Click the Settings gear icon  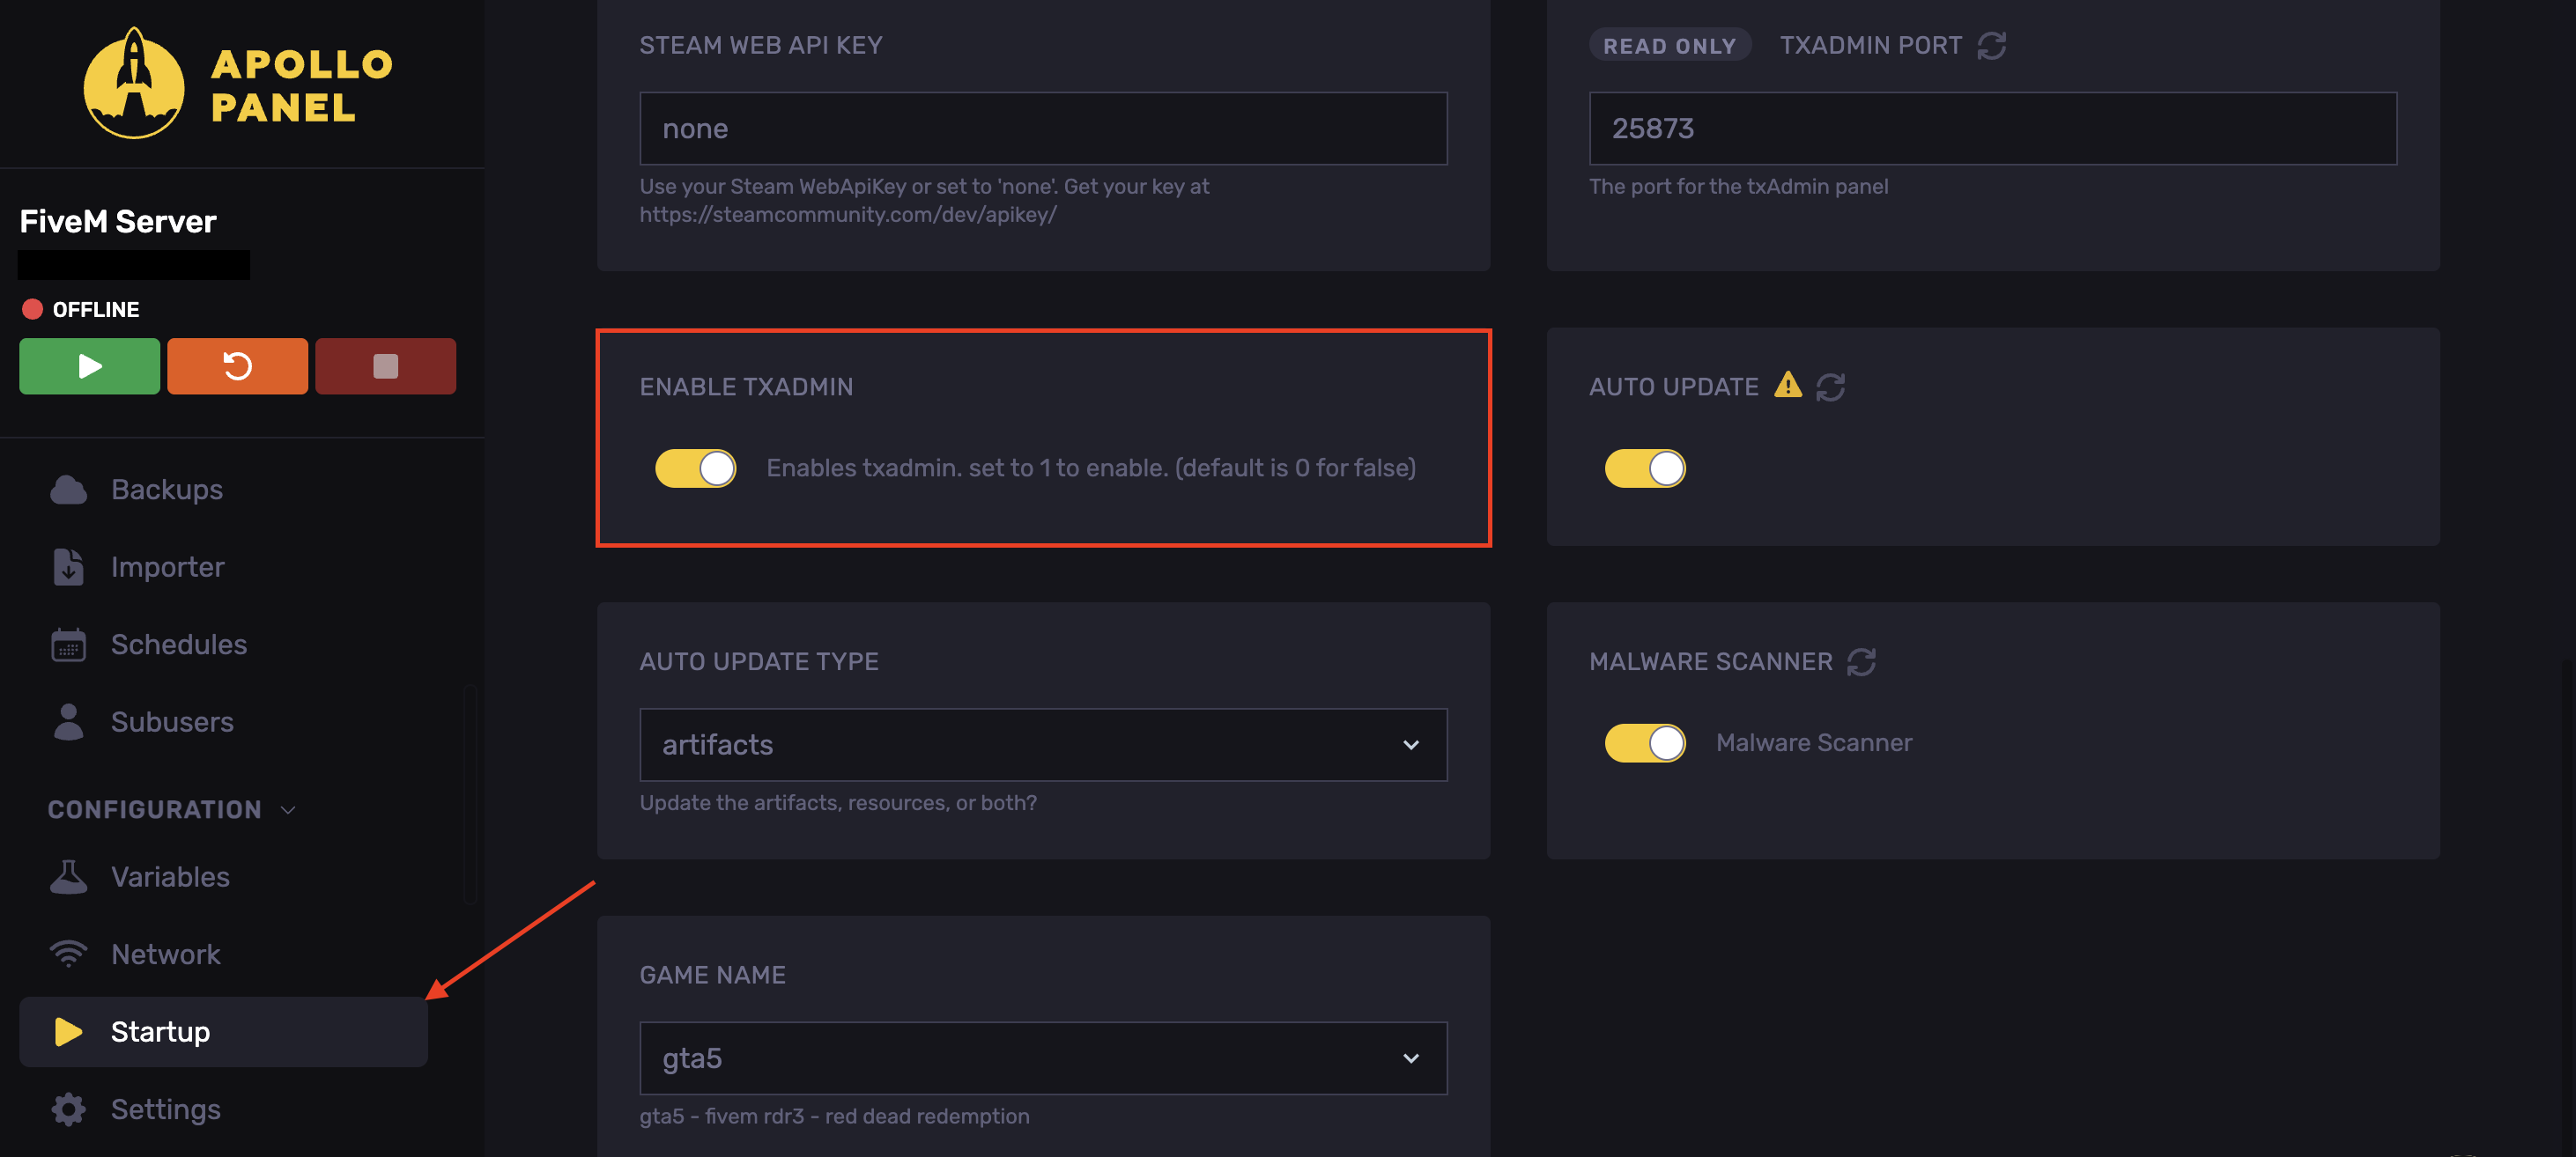[x=68, y=1109]
